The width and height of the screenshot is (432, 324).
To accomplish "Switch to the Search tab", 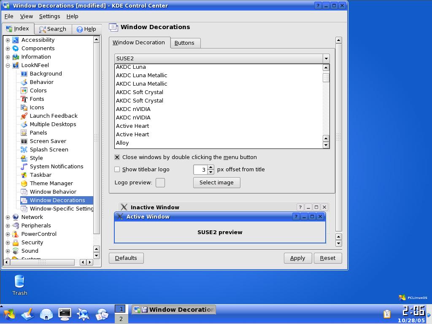I will tap(53, 29).
